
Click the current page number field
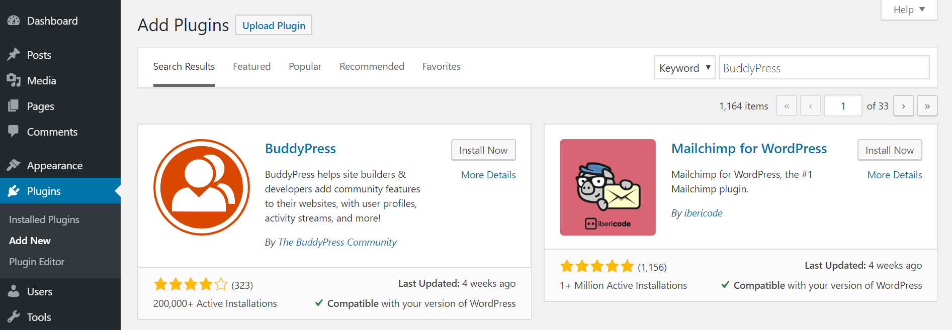click(843, 106)
